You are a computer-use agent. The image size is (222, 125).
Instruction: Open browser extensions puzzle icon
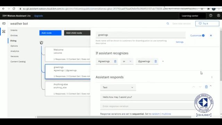(208, 9)
